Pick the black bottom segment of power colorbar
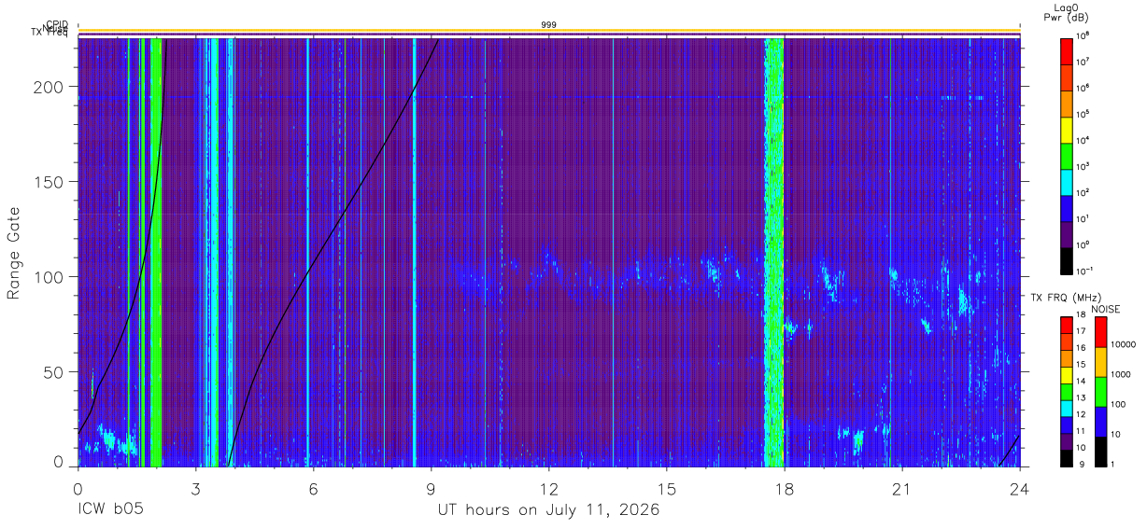1147x529 pixels. (1067, 259)
